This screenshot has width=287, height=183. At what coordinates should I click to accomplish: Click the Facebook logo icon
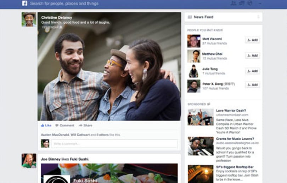pos(25,3)
